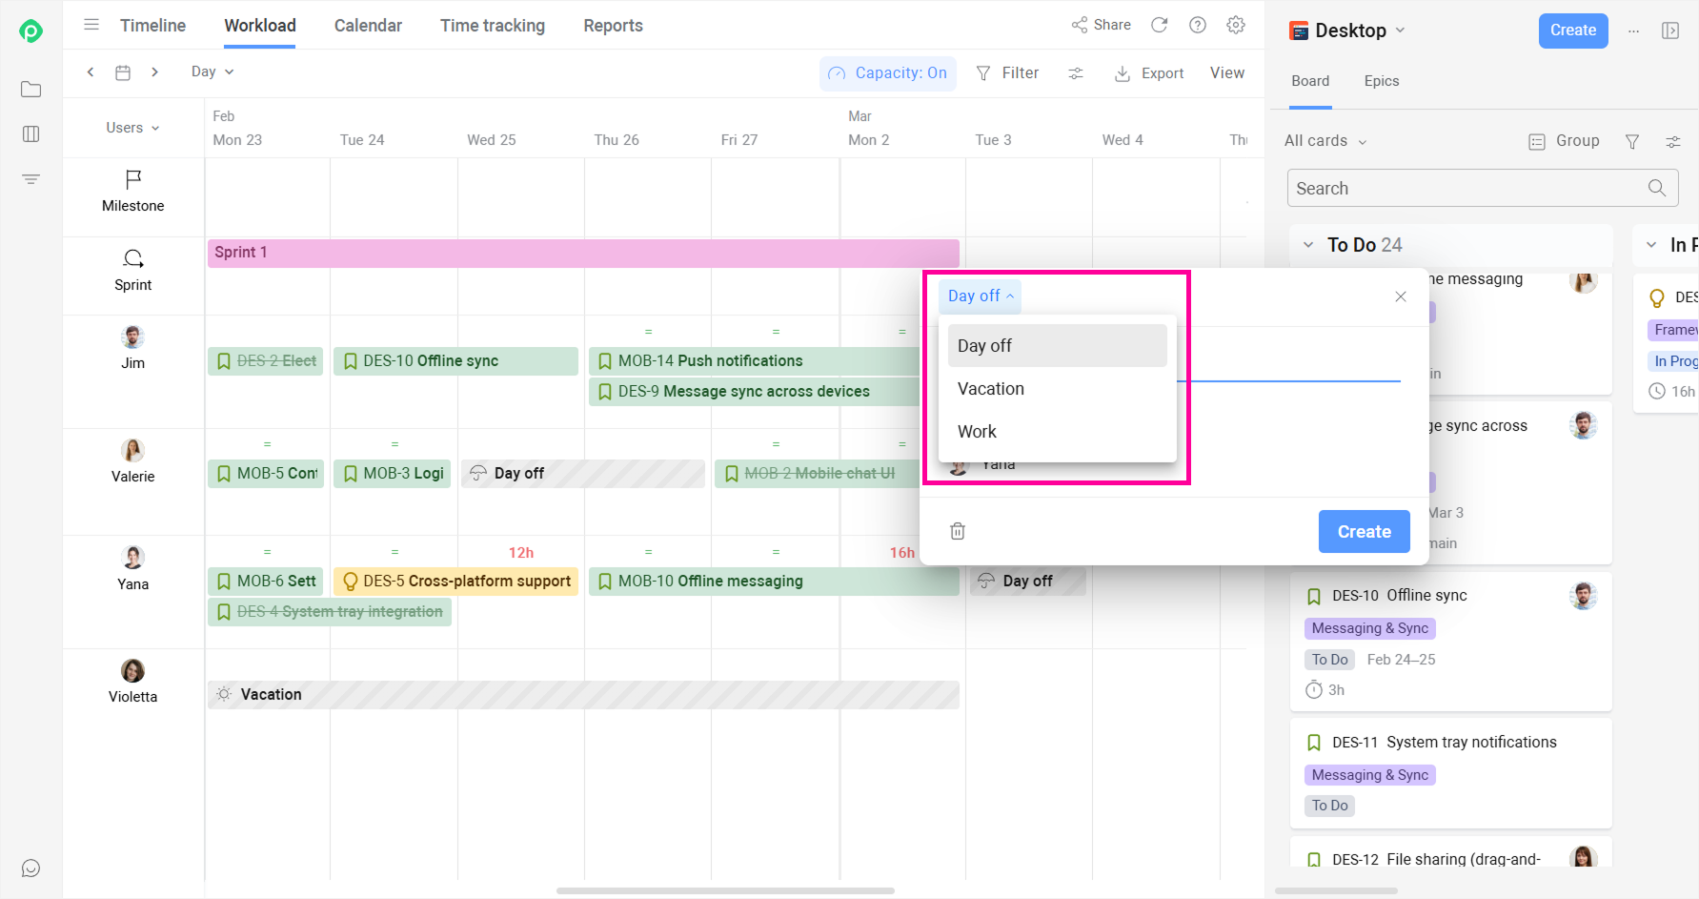Open the calendar date picker icon
Image resolution: width=1699 pixels, height=899 pixels.
(x=123, y=72)
